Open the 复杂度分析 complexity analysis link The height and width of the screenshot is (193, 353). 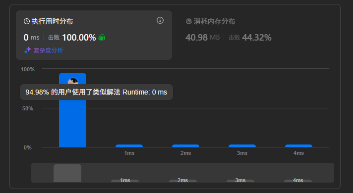click(x=48, y=50)
